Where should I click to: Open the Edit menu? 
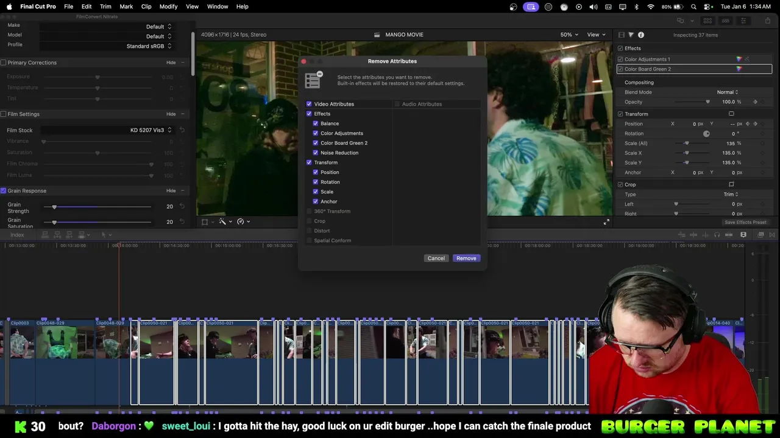87,7
